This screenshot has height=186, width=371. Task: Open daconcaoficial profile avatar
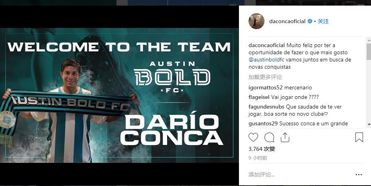pyautogui.click(x=257, y=21)
